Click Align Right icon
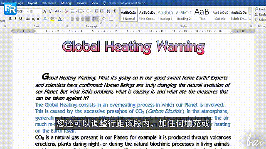This screenshot has width=266, height=149. click(83, 19)
